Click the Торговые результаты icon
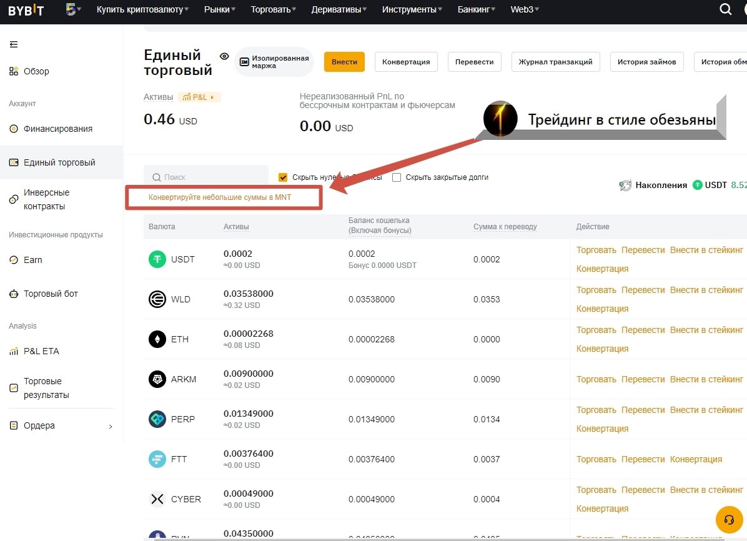Image resolution: width=747 pixels, height=541 pixels. click(x=14, y=388)
